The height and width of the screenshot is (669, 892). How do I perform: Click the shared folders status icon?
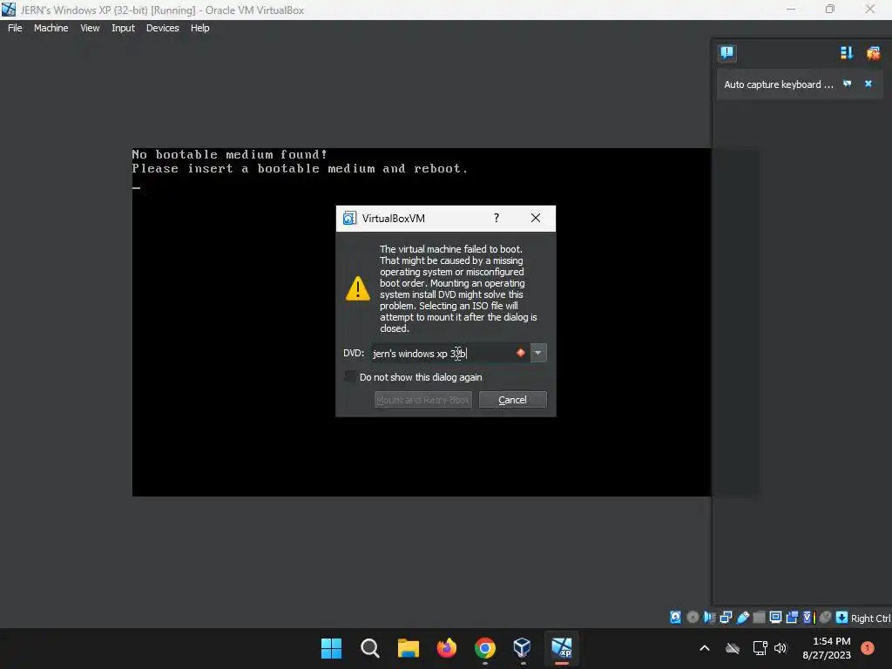click(x=759, y=618)
